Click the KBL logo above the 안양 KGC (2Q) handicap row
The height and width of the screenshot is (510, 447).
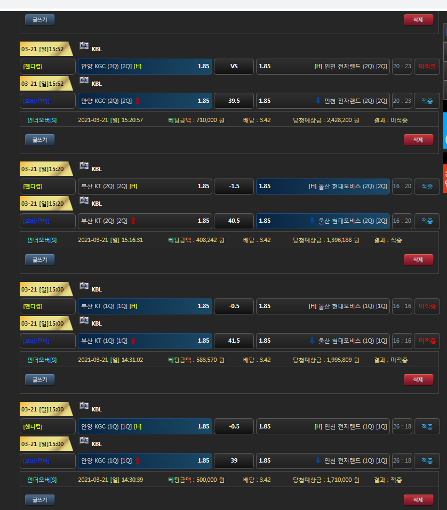(x=84, y=46)
